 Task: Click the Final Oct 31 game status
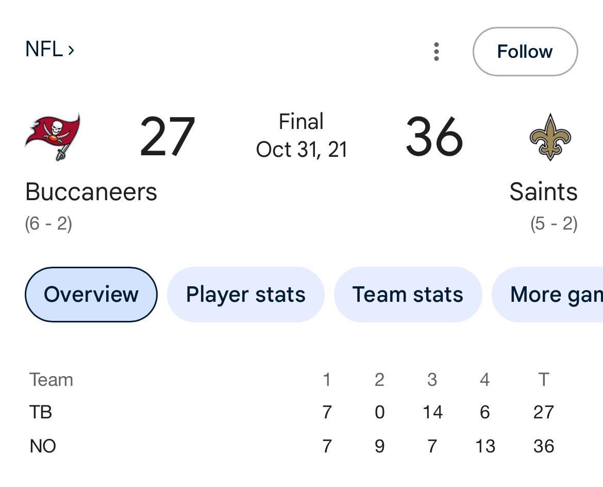tap(301, 136)
